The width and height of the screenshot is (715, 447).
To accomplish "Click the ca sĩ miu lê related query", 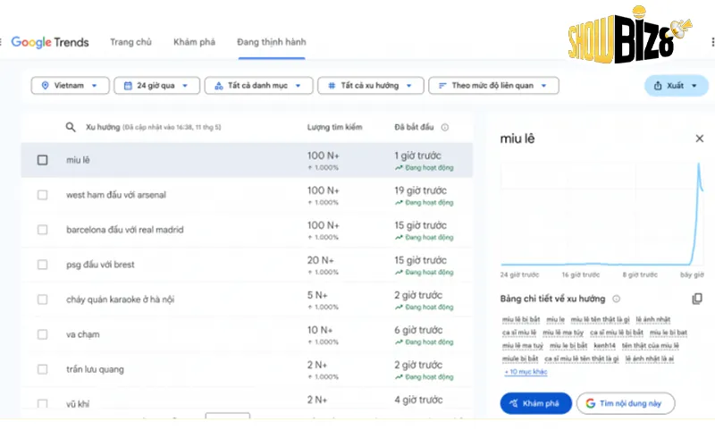I will pyautogui.click(x=519, y=333).
